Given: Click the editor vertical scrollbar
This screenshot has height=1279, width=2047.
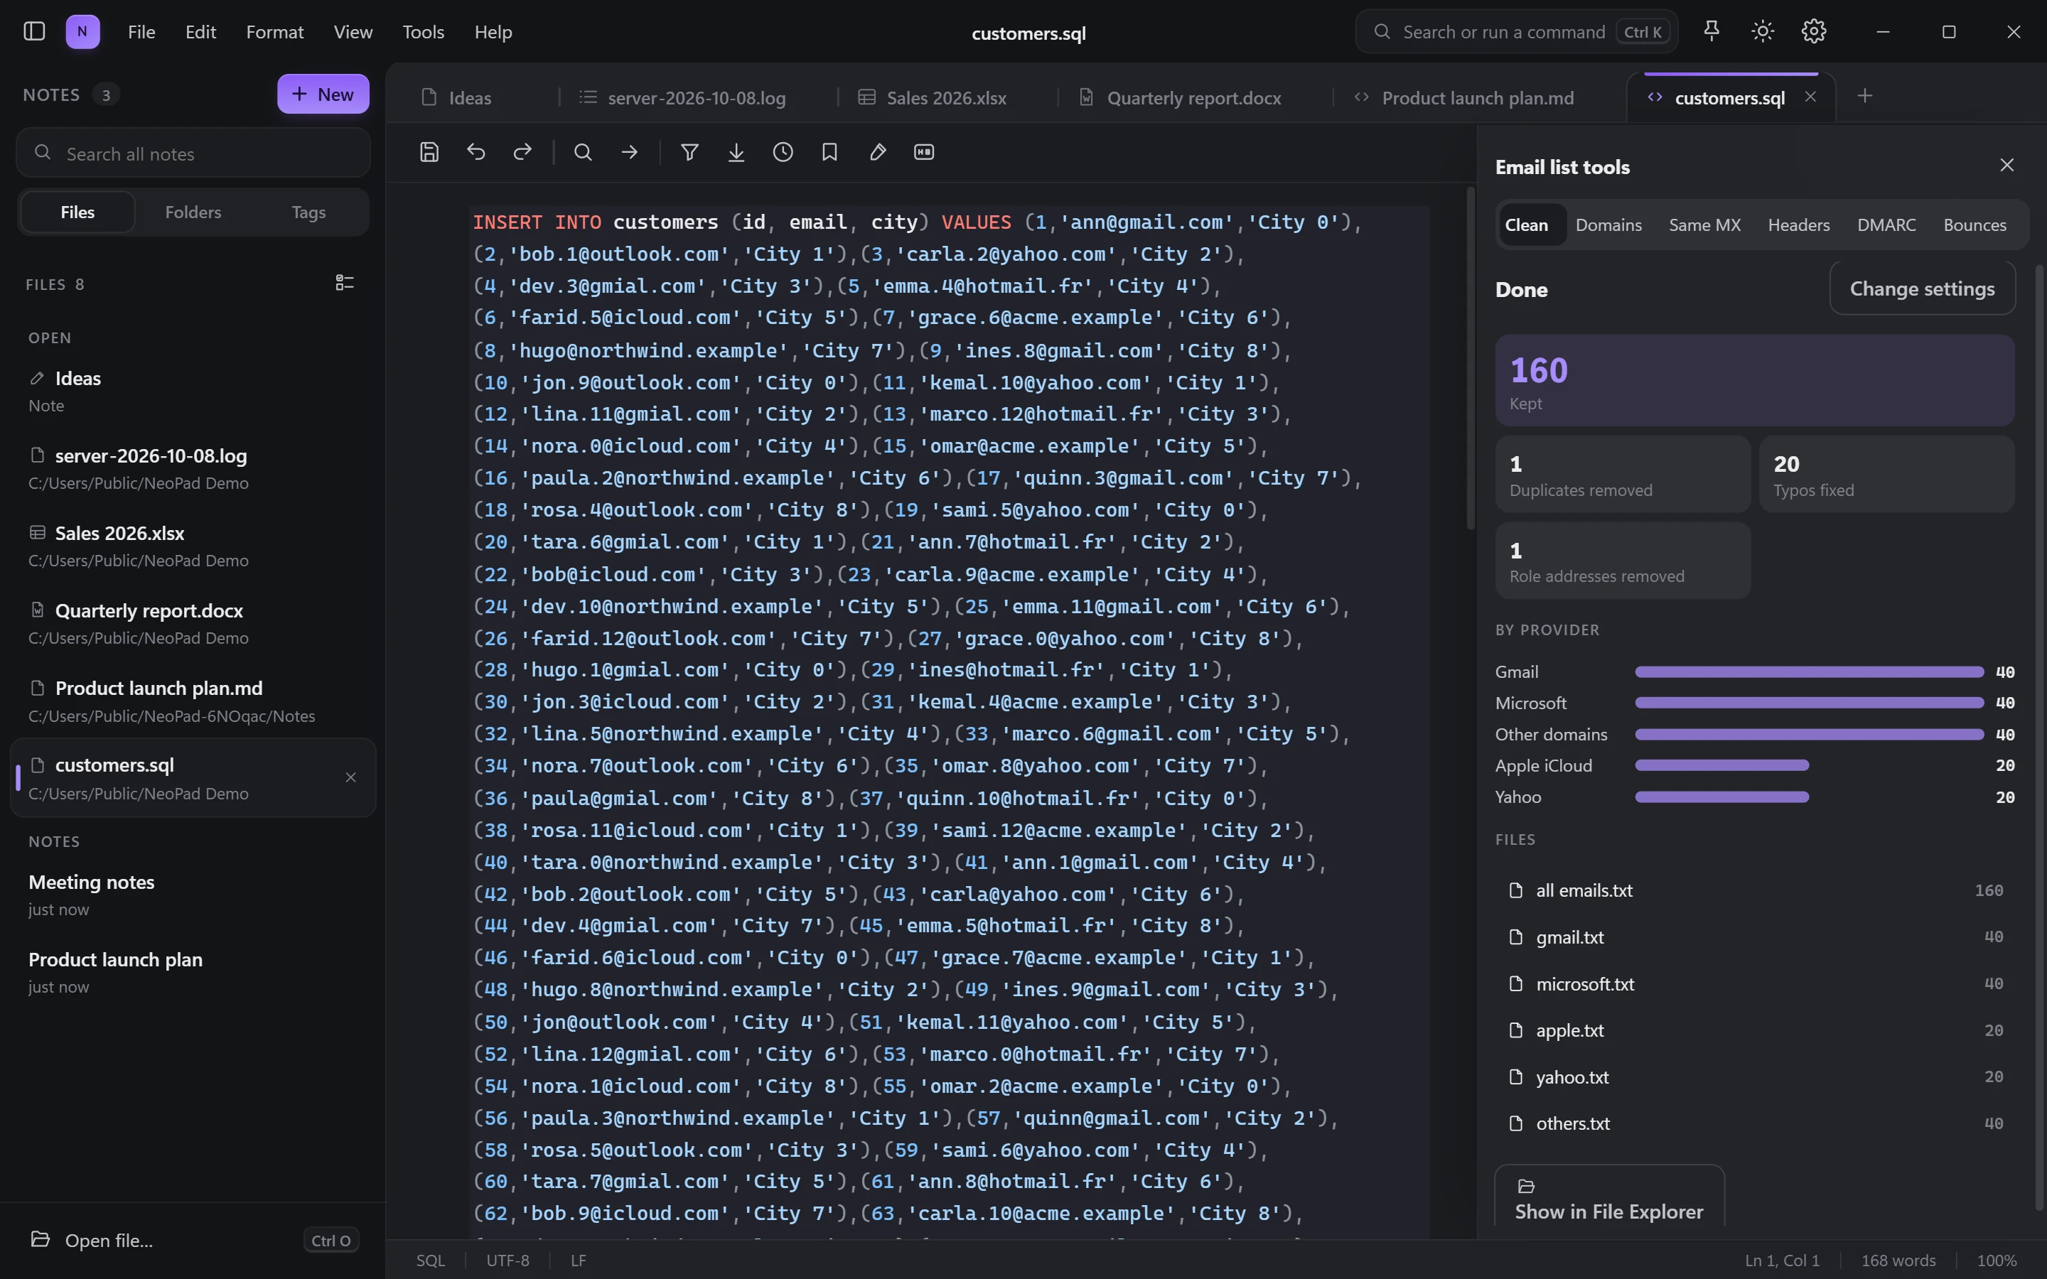Looking at the screenshot, I should 1470,360.
